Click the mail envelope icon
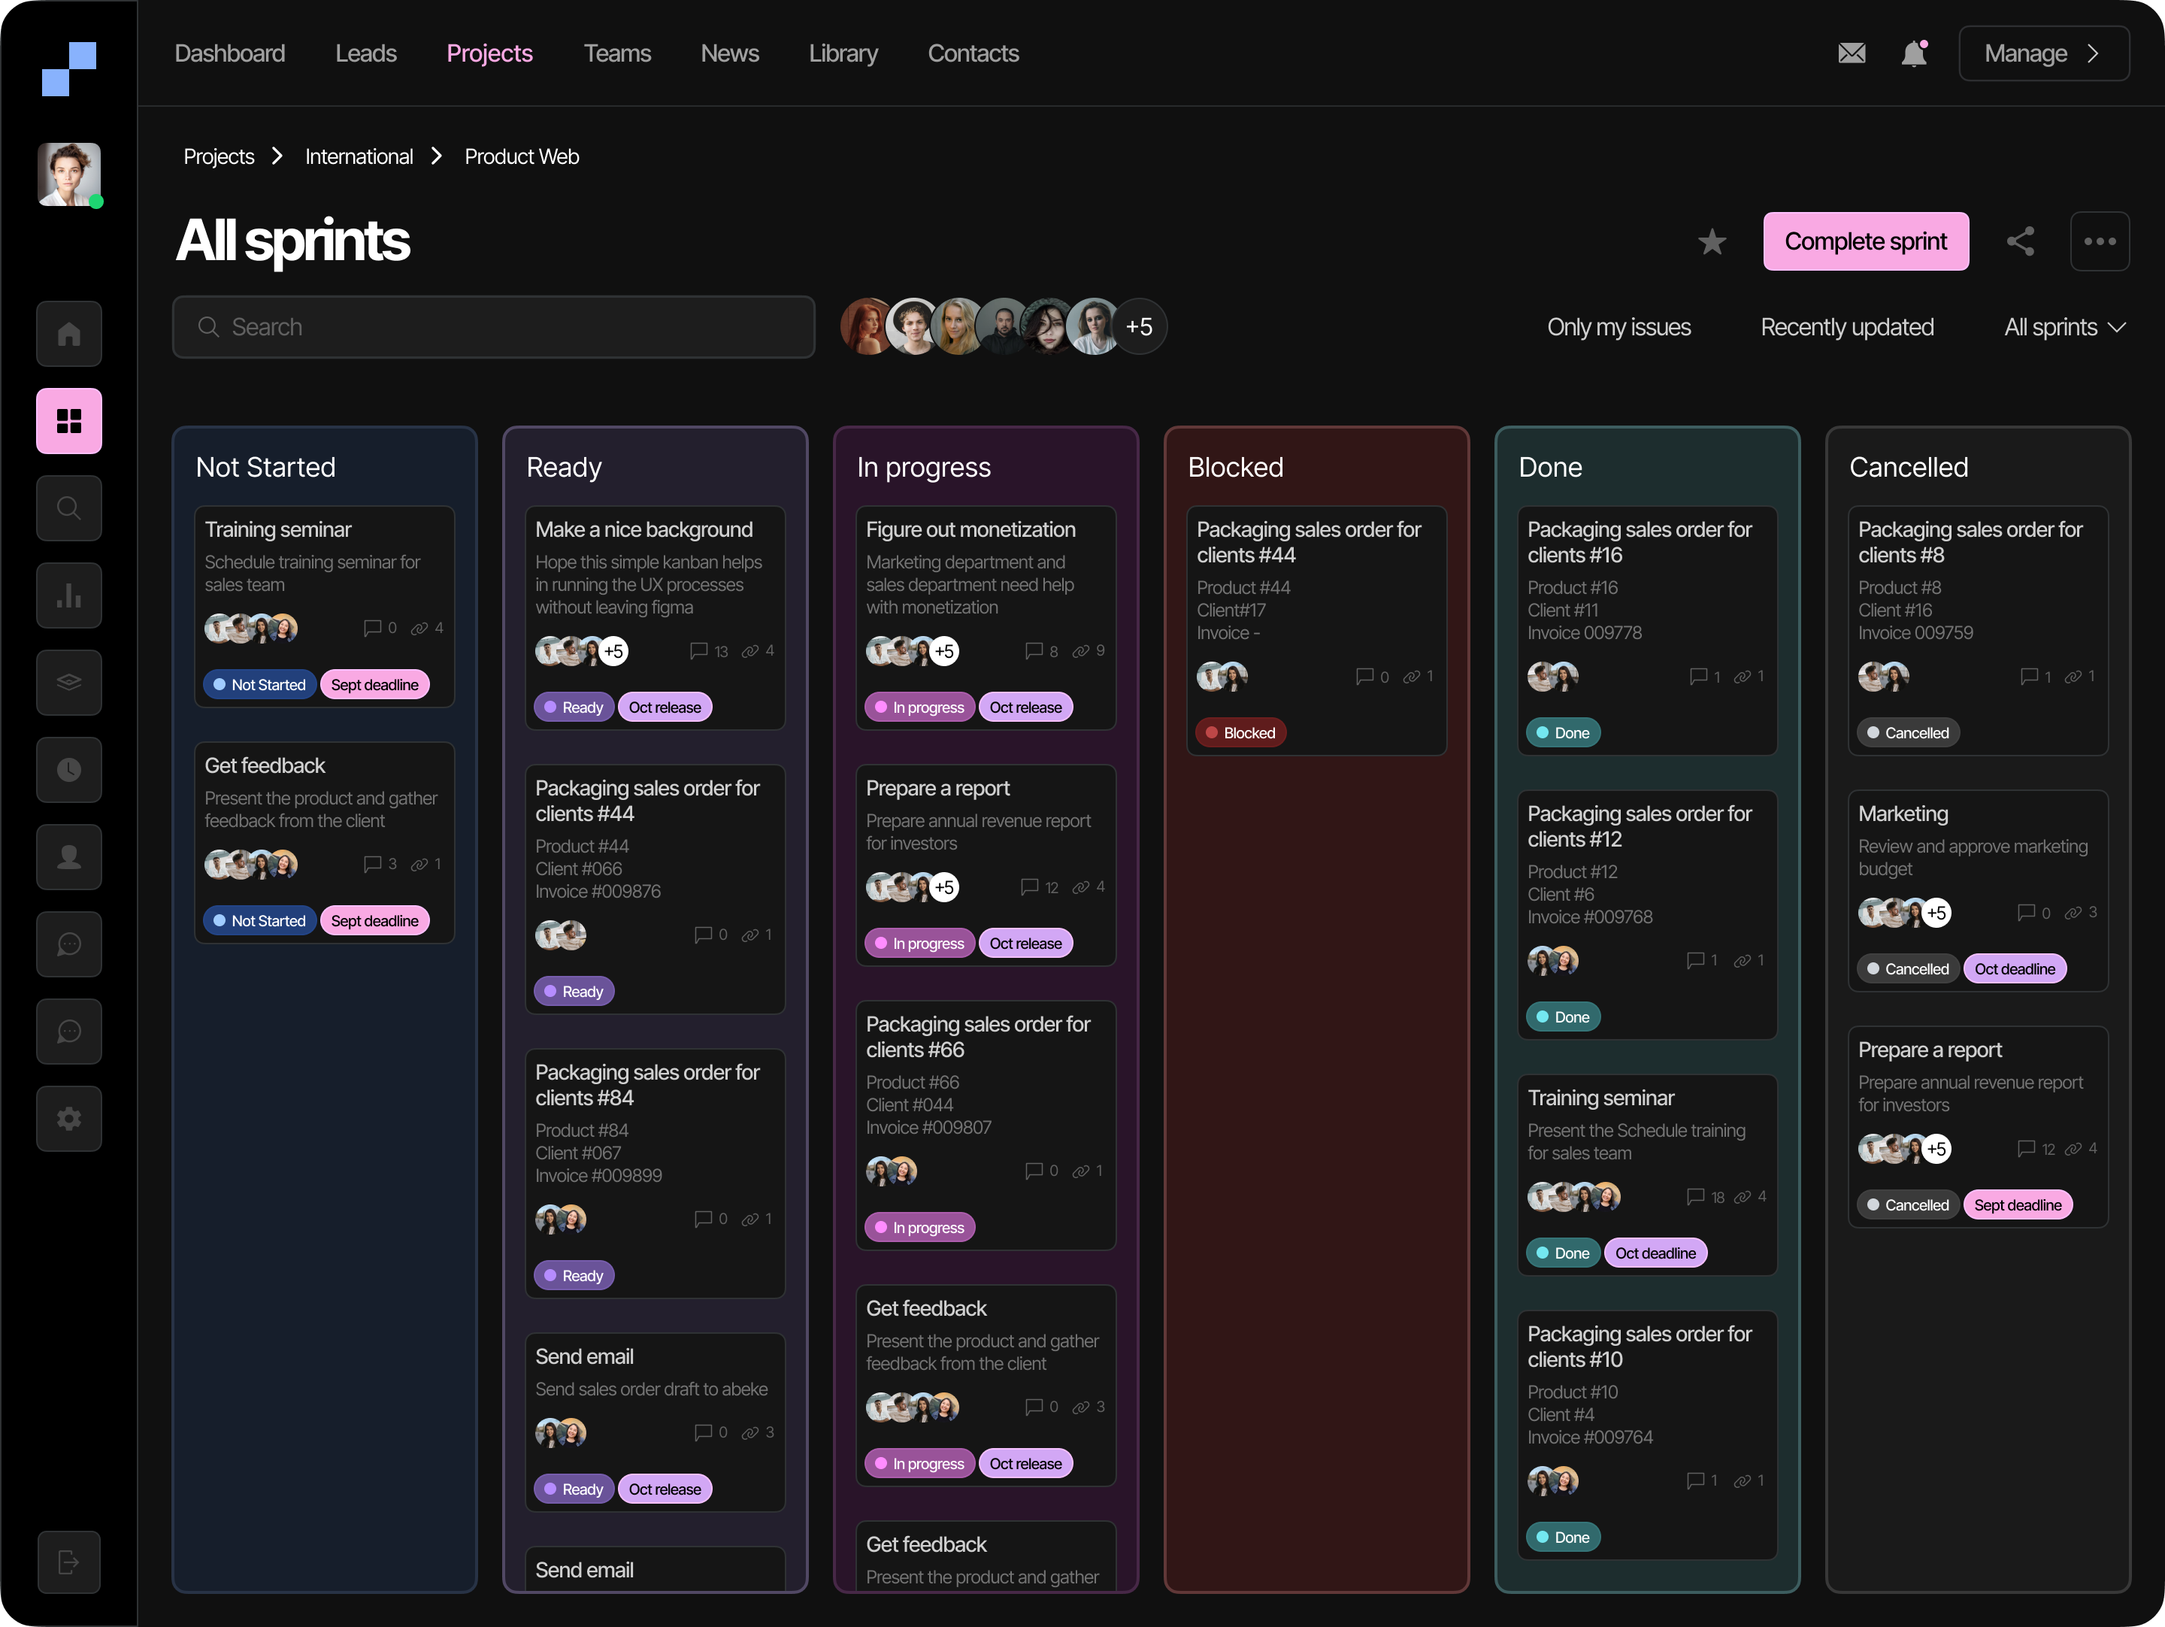This screenshot has width=2165, height=1627. coord(1851,53)
